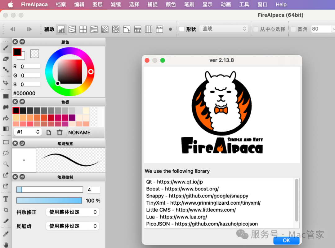Click the R value input field
Image resolution: width=335 pixels, height=248 pixels.
(30, 66)
